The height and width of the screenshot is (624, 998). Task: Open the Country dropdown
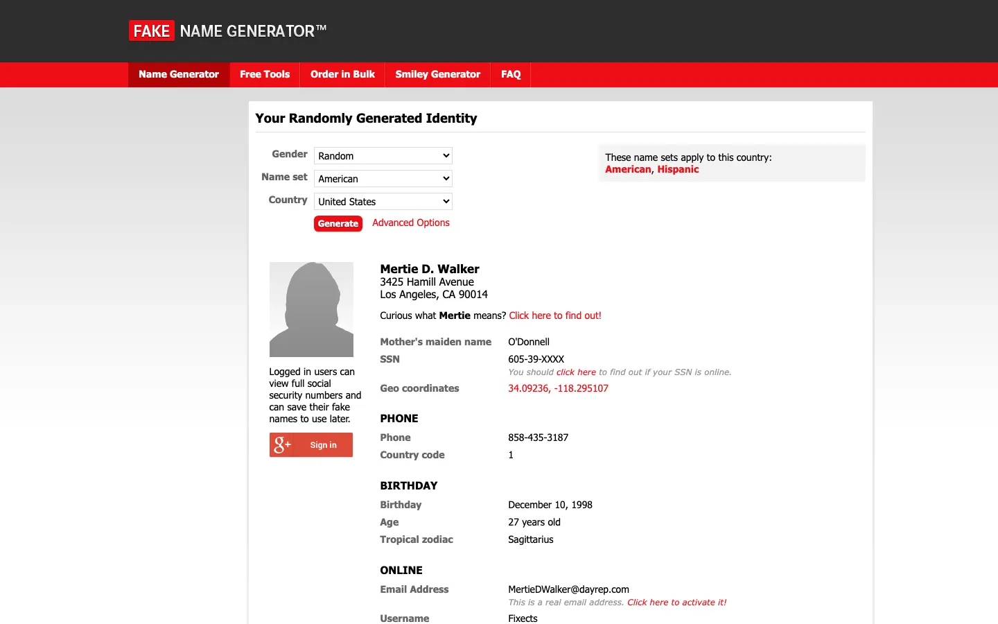click(383, 202)
